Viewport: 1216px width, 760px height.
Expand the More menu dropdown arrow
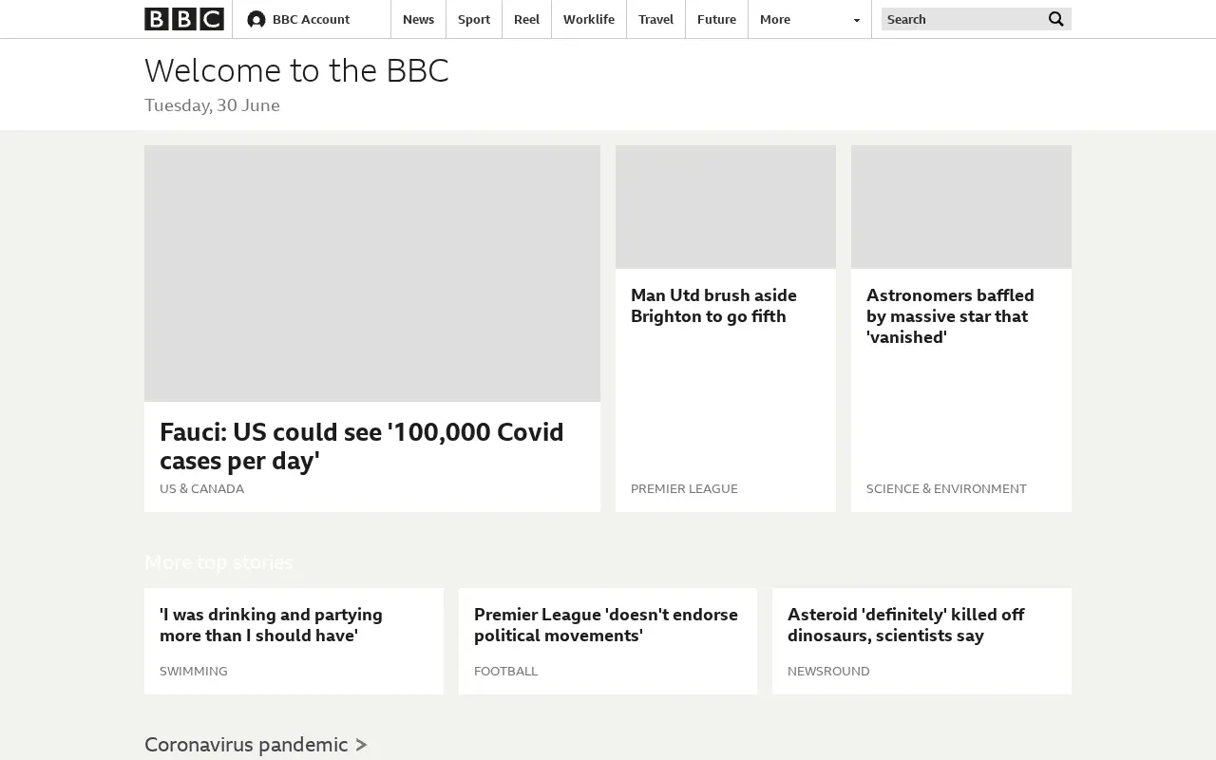coord(856,20)
